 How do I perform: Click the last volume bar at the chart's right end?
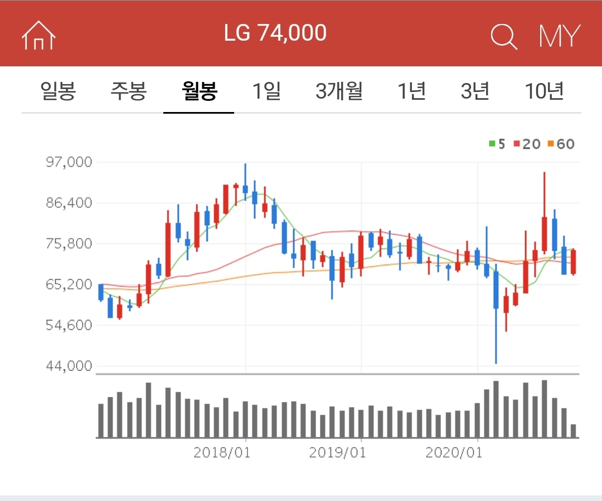pyautogui.click(x=574, y=431)
